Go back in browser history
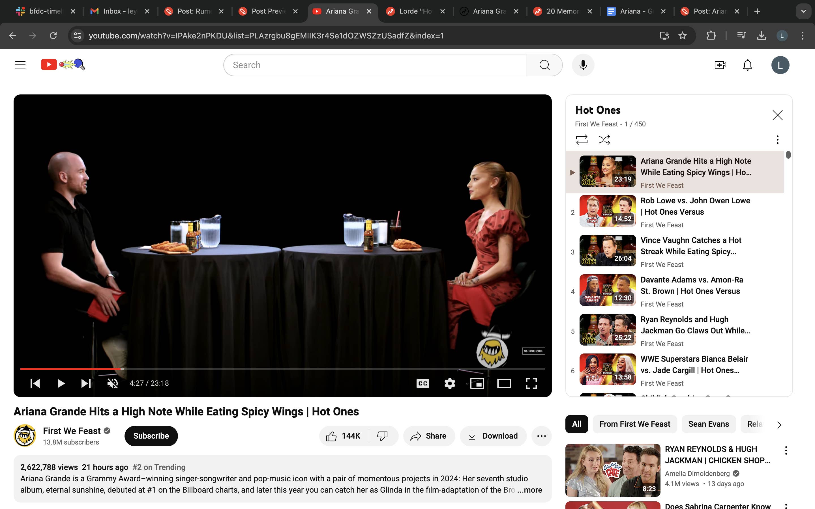 pos(12,35)
